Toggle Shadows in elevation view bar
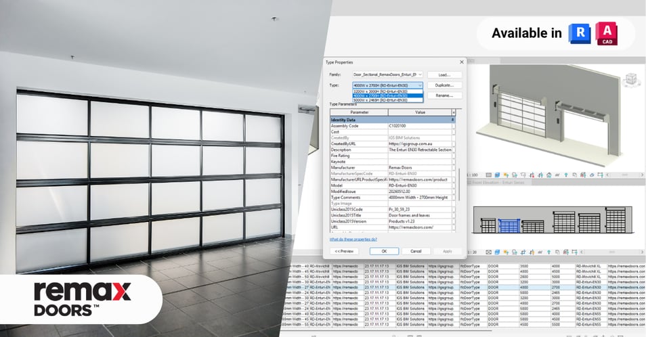The image size is (646, 337). pos(515,252)
